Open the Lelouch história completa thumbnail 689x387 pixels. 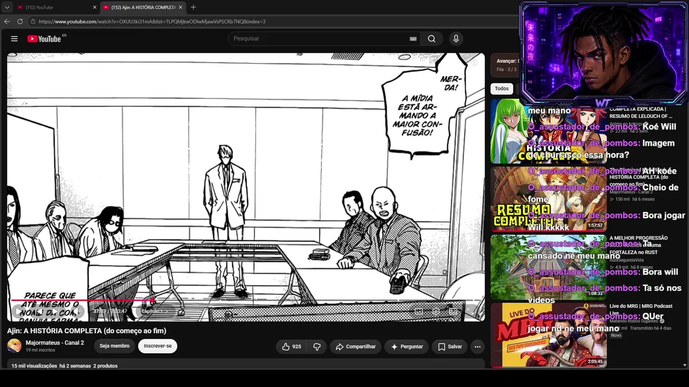tap(549, 131)
